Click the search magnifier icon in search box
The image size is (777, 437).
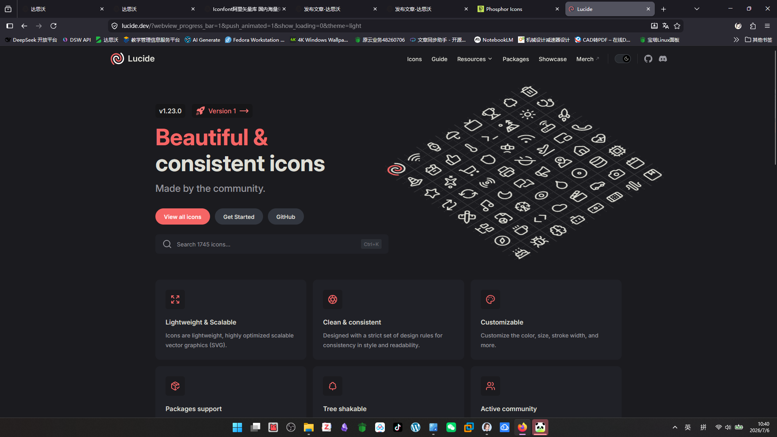click(x=167, y=244)
